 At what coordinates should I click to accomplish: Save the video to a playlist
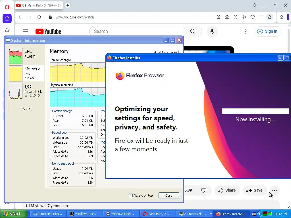(x=254, y=190)
